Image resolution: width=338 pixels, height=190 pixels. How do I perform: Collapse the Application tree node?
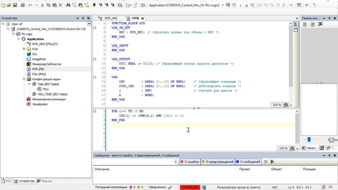(18, 39)
